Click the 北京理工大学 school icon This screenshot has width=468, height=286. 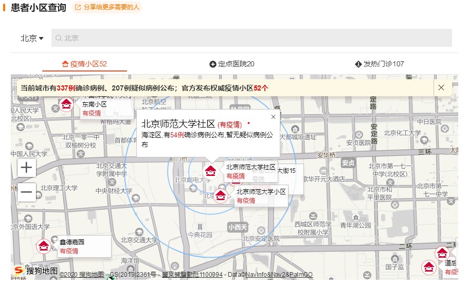click(x=39, y=195)
